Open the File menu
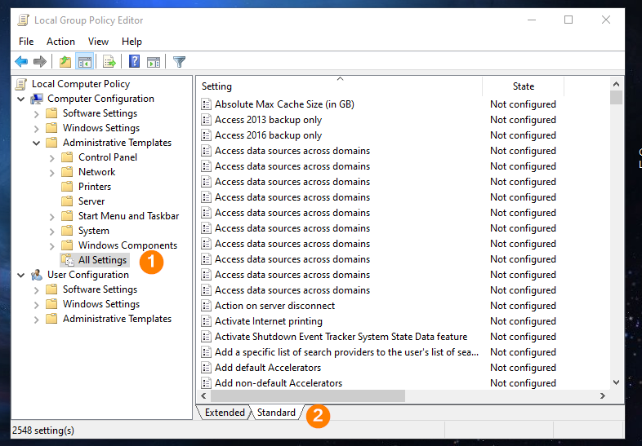Screen dimensions: 642x446 (x=26, y=42)
